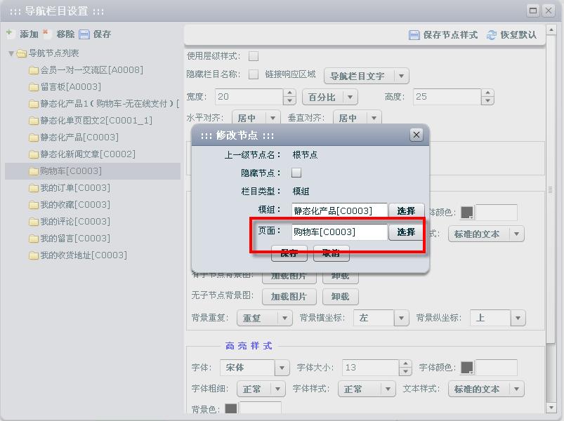The height and width of the screenshot is (421, 564).
Task: Click 选择 button next to 模组 field
Action: click(x=406, y=211)
